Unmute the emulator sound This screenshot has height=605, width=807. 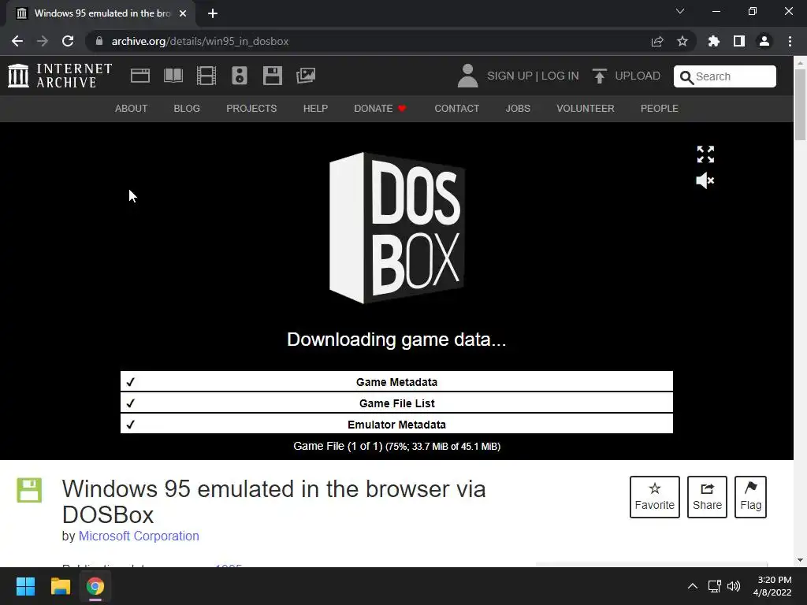coord(705,180)
